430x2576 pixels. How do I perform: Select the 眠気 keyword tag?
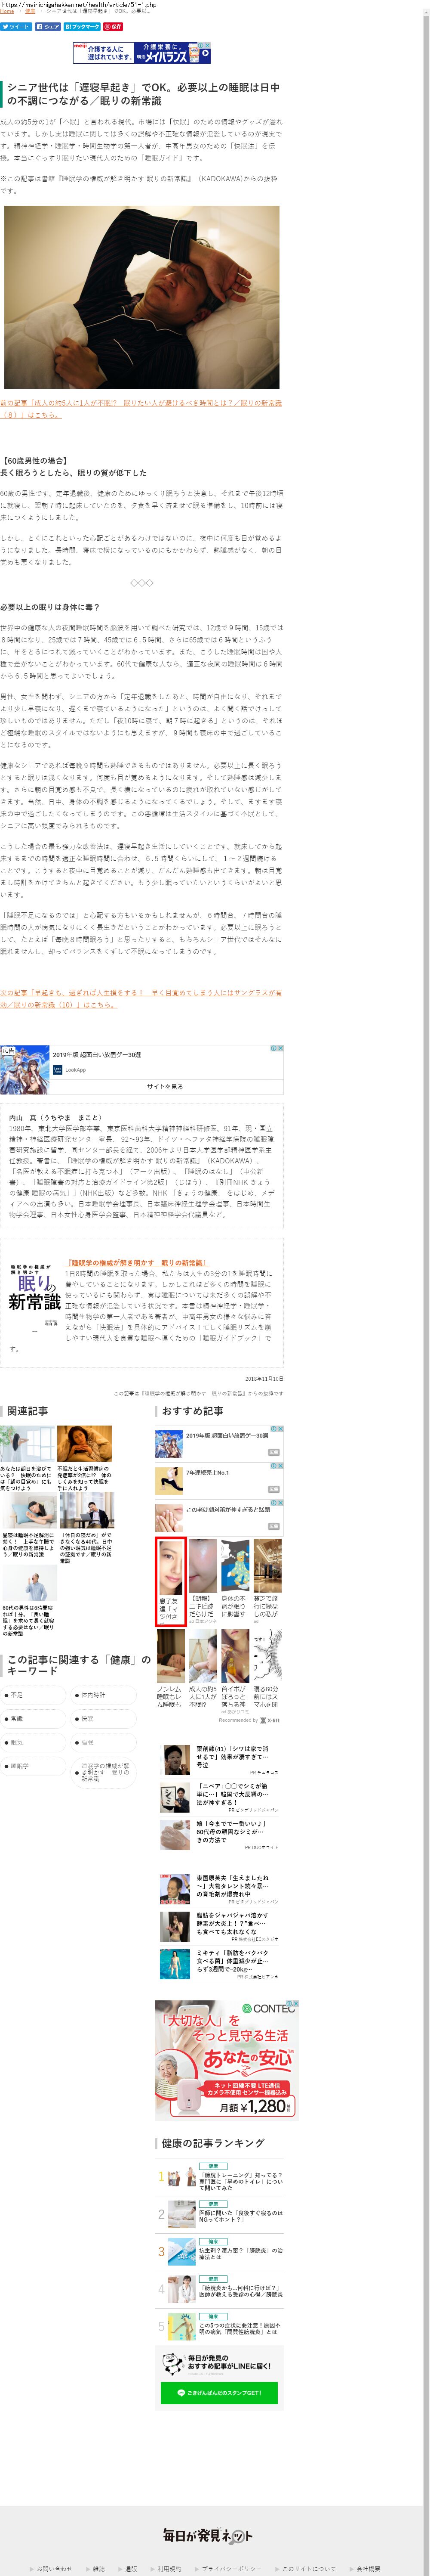click(x=33, y=1743)
